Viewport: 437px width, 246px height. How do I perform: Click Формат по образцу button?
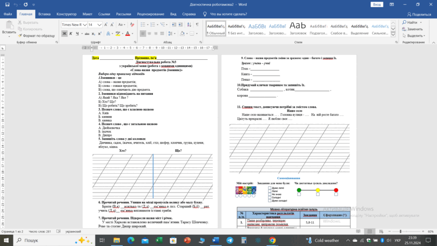coord(37,36)
